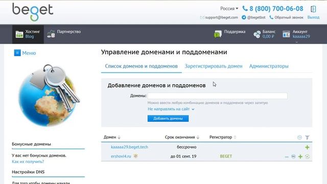Click the minus icon in the ershovi4.ru row
Image resolution: width=327 pixels, height=184 pixels.
[287, 157]
